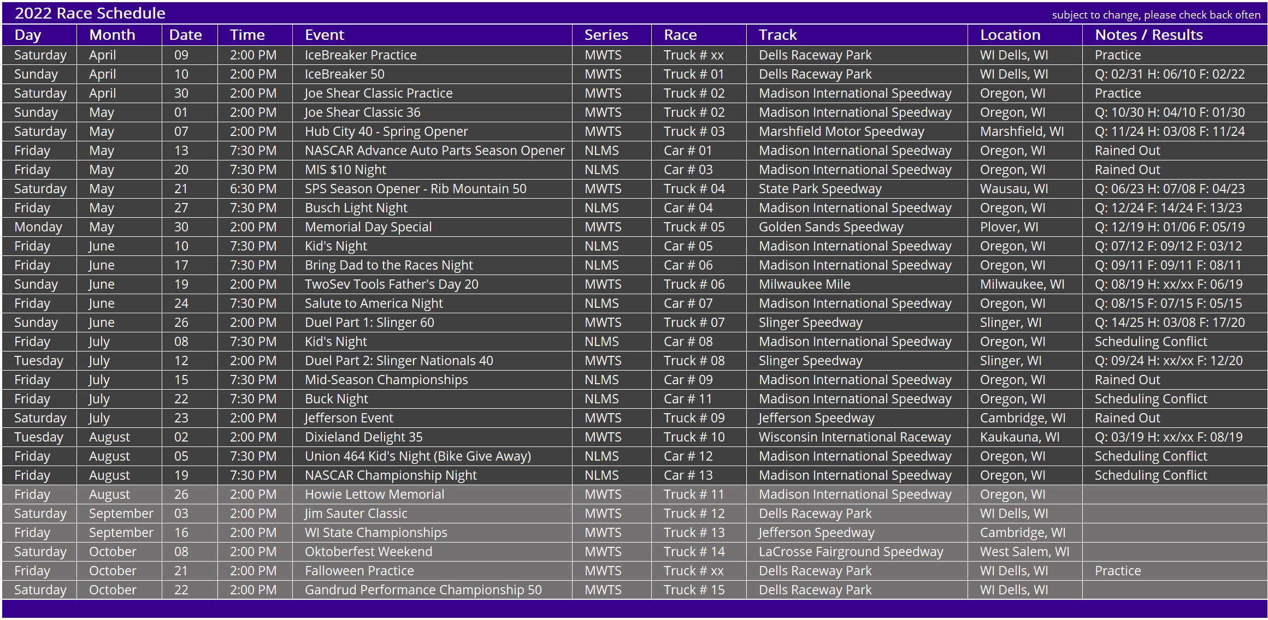Click the Race column header
The height and width of the screenshot is (620, 1268).
click(x=680, y=35)
